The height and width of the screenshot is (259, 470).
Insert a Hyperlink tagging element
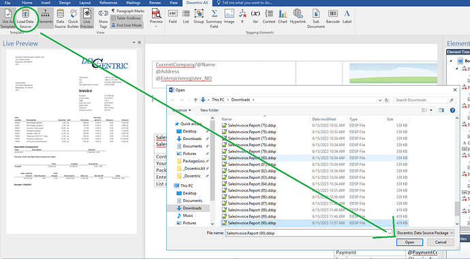pos(298,16)
